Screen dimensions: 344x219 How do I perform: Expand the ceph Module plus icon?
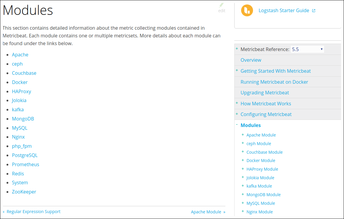(x=243, y=143)
